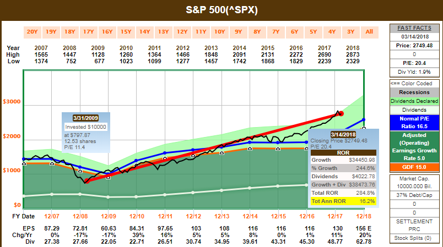Click the Tot Ann ROR 16.2% row

[343, 201]
